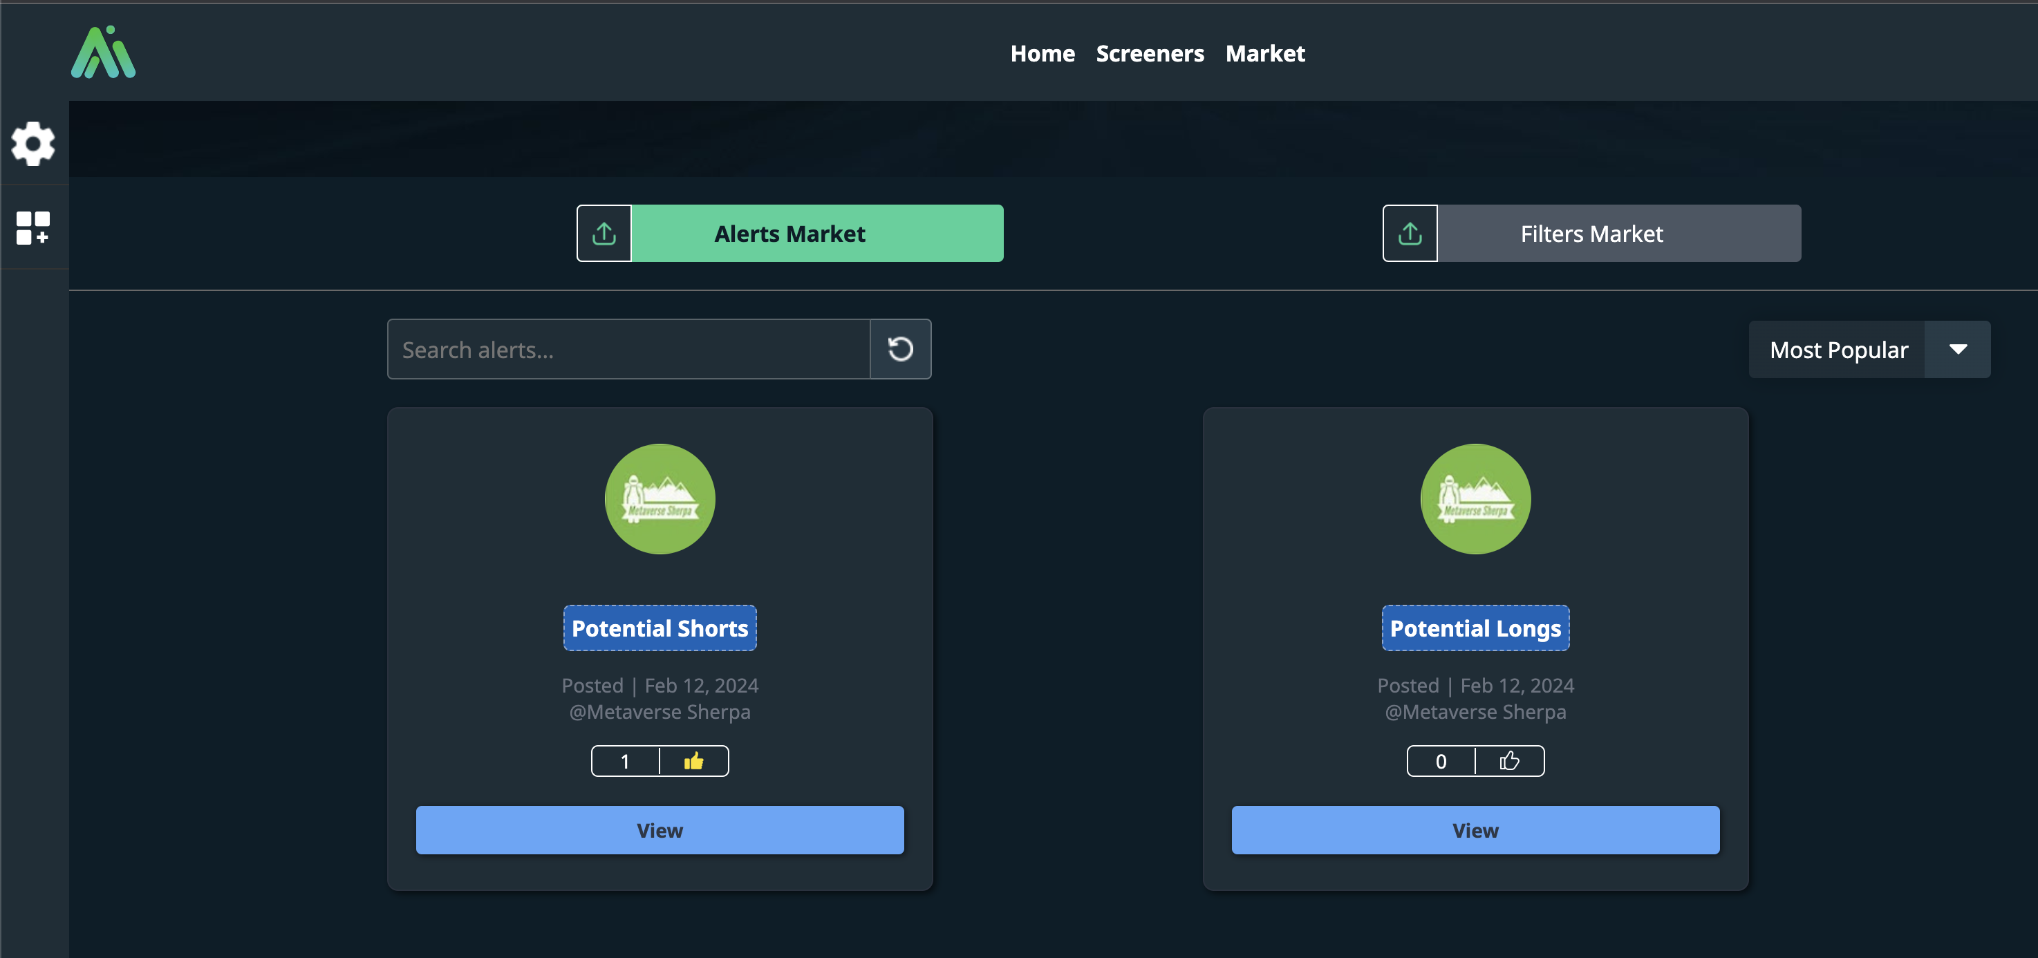Expand the Most Popular sort arrow
2038x958 pixels.
click(x=1957, y=349)
